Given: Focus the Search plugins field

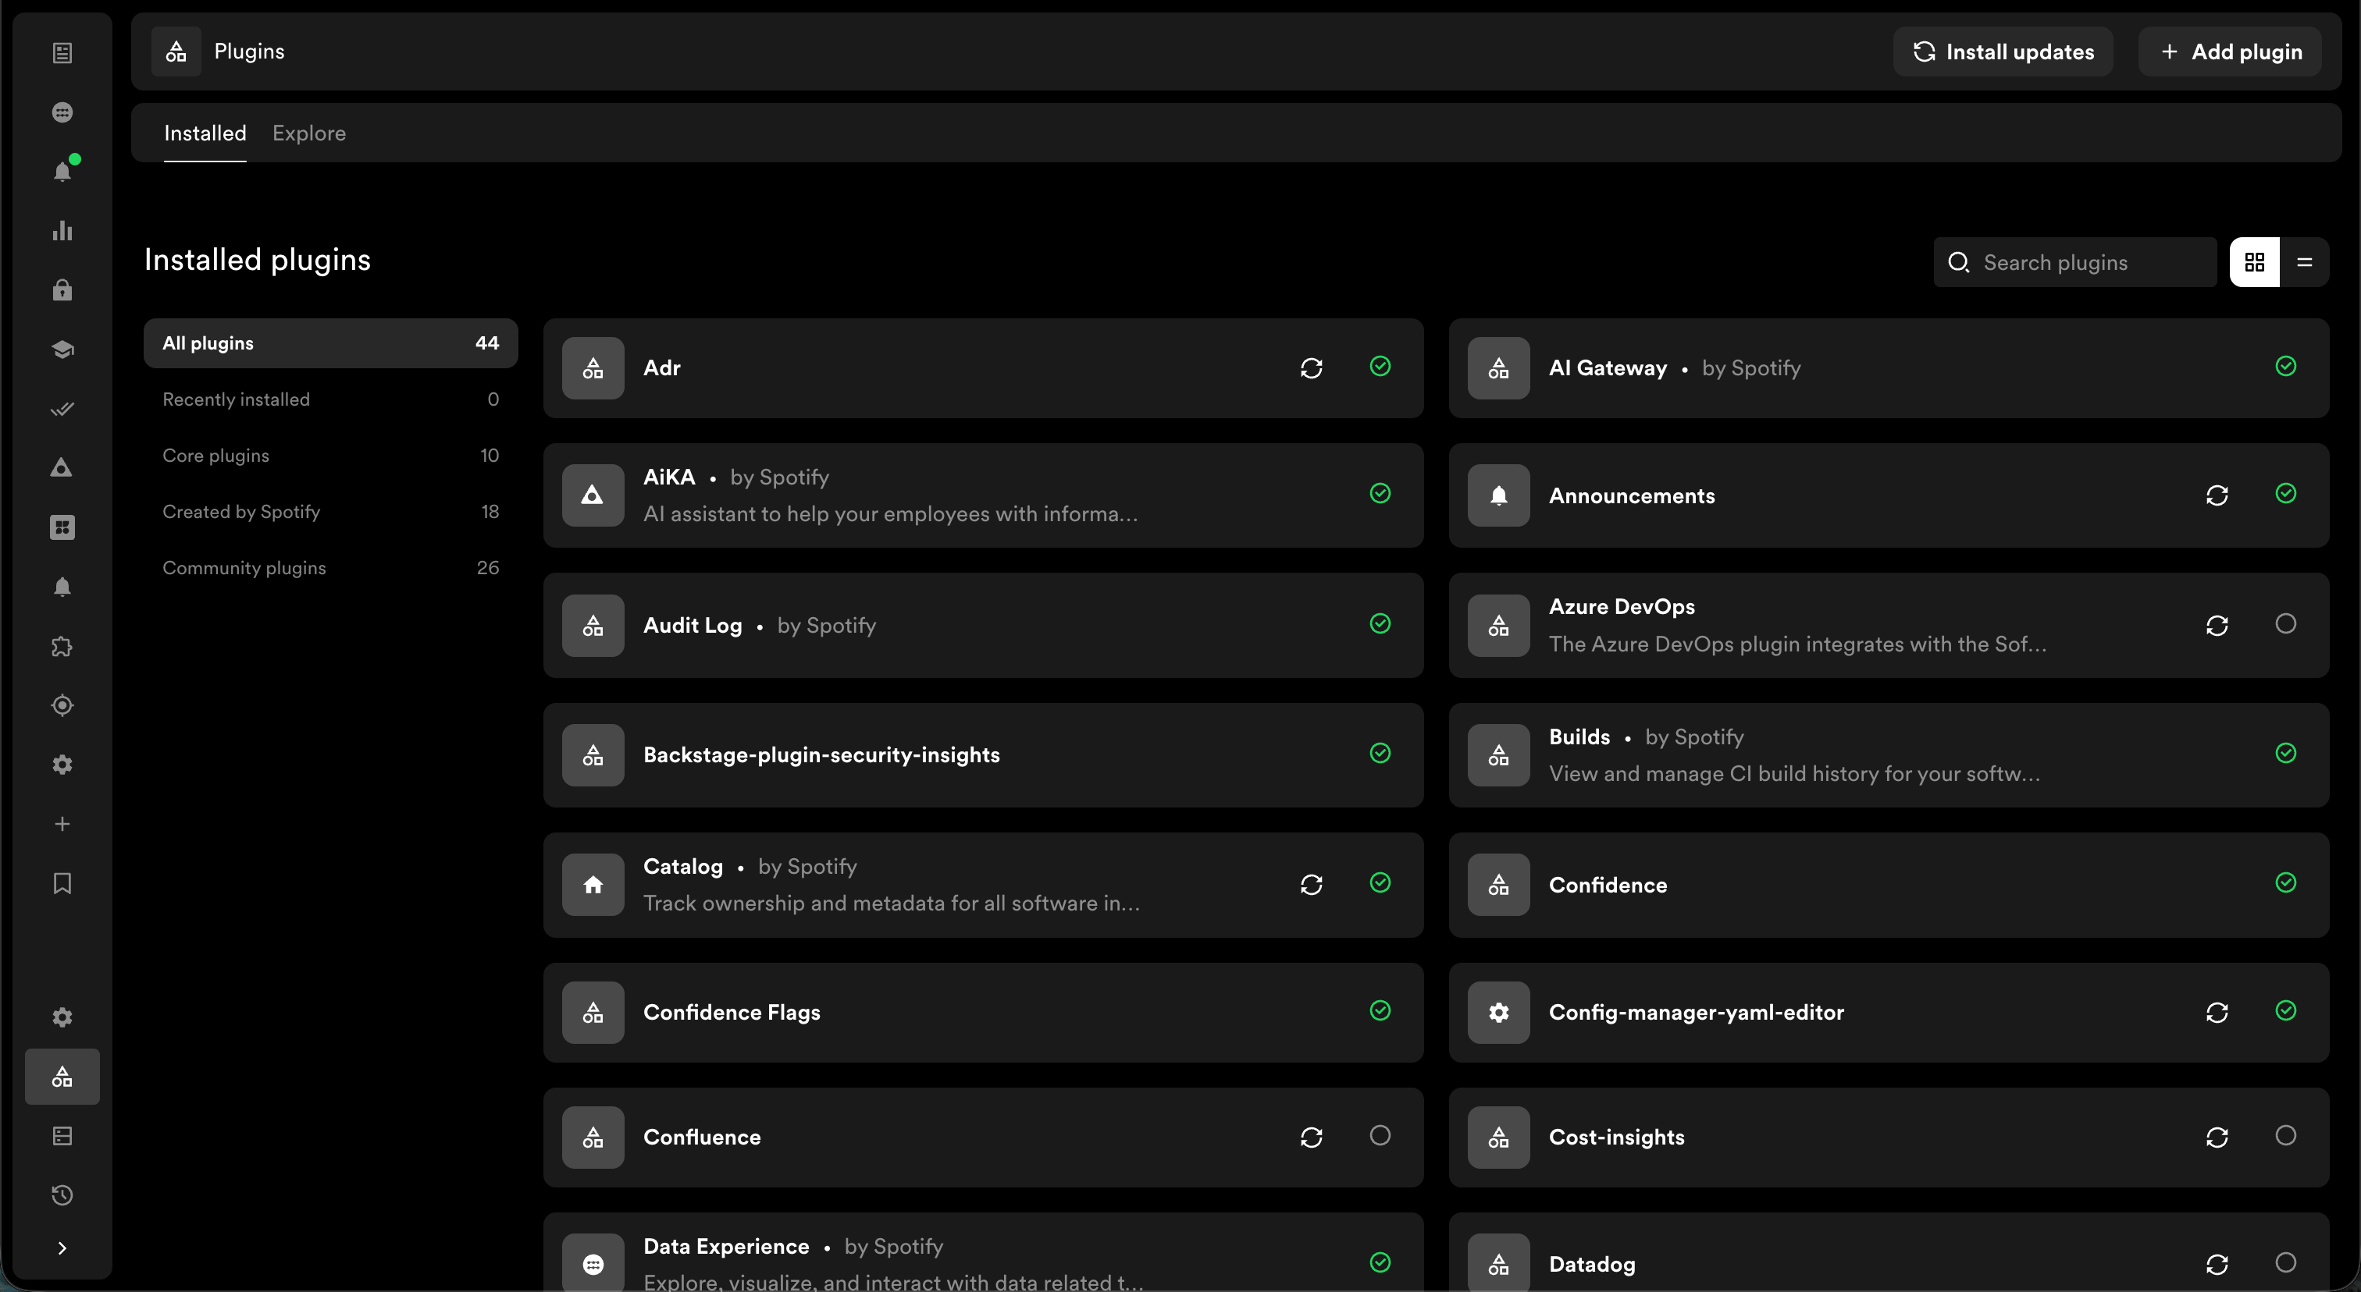Looking at the screenshot, I should [2075, 263].
